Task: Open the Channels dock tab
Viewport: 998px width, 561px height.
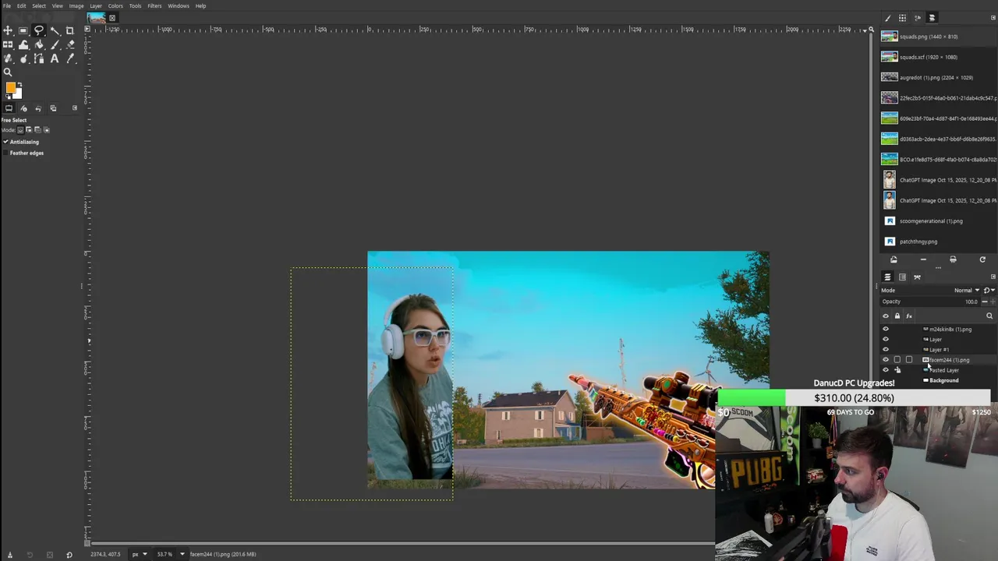Action: [902, 277]
